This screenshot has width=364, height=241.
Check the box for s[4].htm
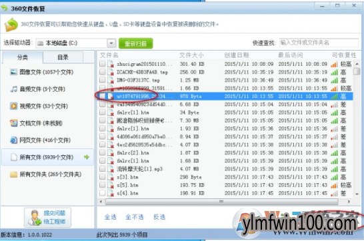[102, 193]
